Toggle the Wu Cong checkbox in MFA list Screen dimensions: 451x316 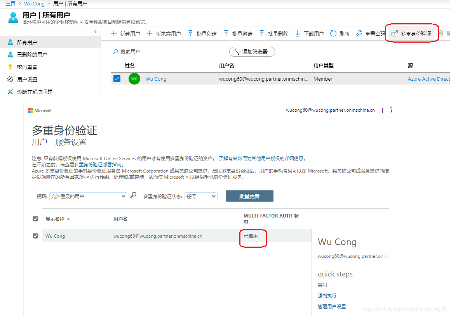35,236
